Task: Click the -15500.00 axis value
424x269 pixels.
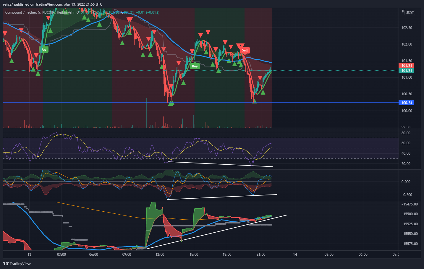Action: coord(410,214)
